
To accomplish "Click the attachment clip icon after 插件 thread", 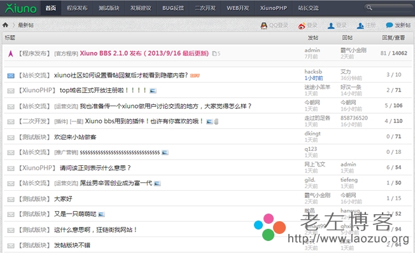I will coord(216,121).
